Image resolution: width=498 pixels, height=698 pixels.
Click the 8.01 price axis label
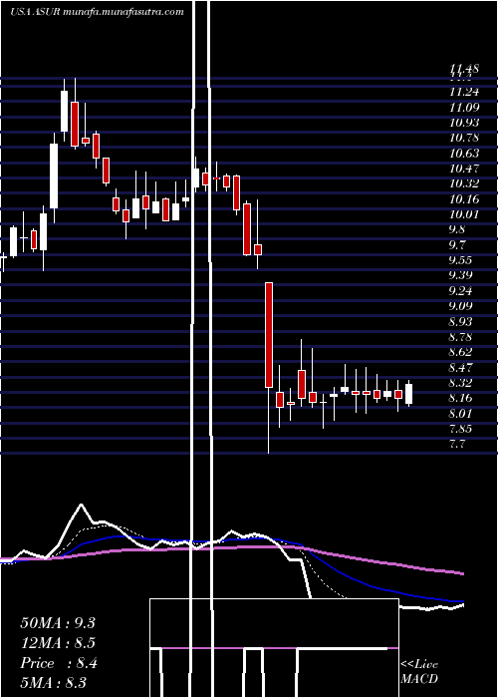[460, 414]
